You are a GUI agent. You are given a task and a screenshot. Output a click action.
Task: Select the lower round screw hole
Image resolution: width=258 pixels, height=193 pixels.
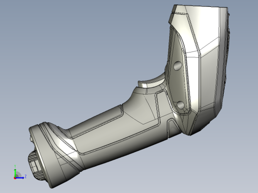[x=181, y=105]
